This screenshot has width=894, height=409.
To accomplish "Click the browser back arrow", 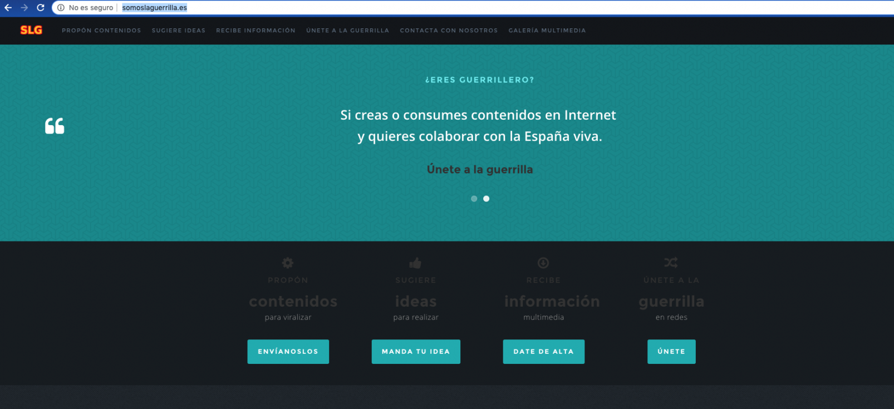I will 8,8.
